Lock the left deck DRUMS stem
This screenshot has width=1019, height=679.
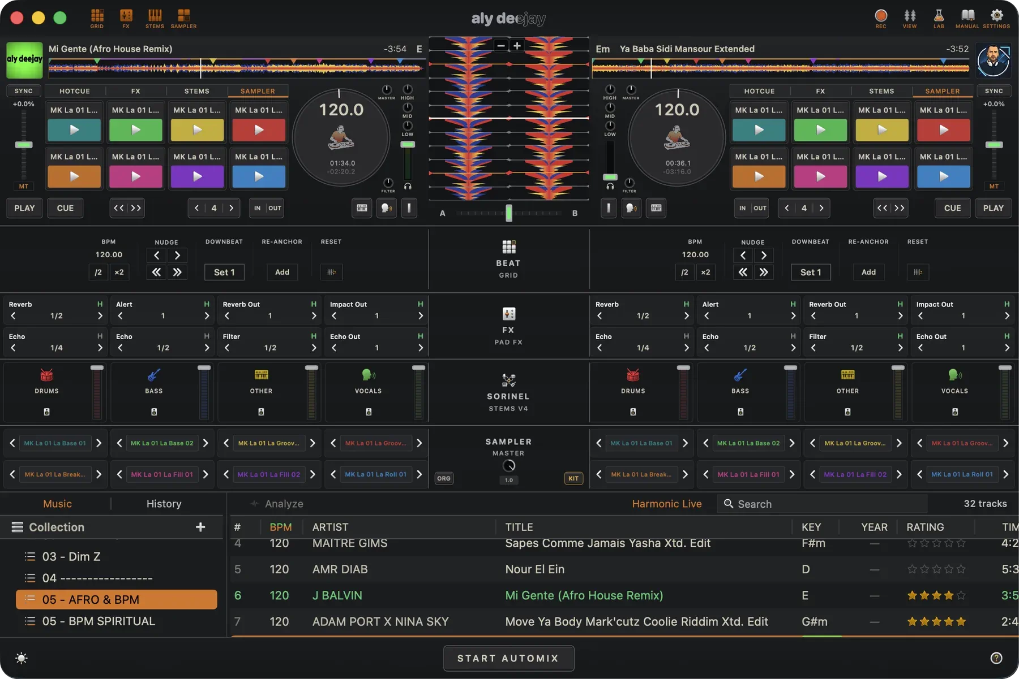(x=46, y=412)
